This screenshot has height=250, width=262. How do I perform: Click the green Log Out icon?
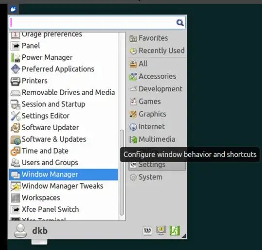pyautogui.click(x=175, y=231)
